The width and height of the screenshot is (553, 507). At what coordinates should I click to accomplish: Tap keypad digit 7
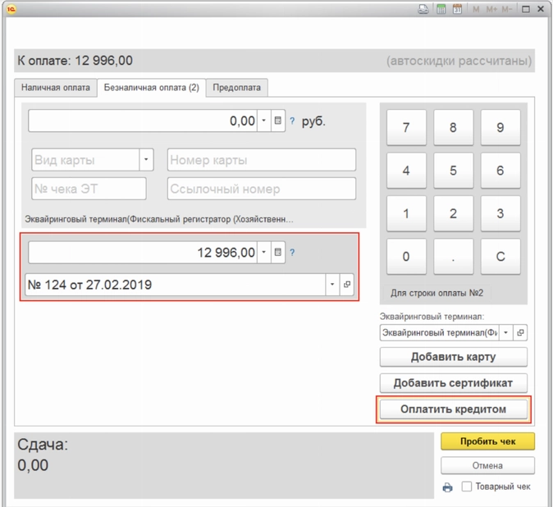(406, 127)
